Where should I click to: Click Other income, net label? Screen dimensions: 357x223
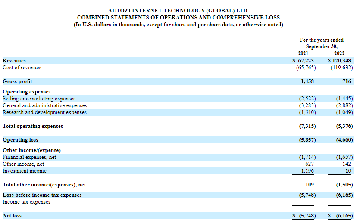(x=23, y=164)
